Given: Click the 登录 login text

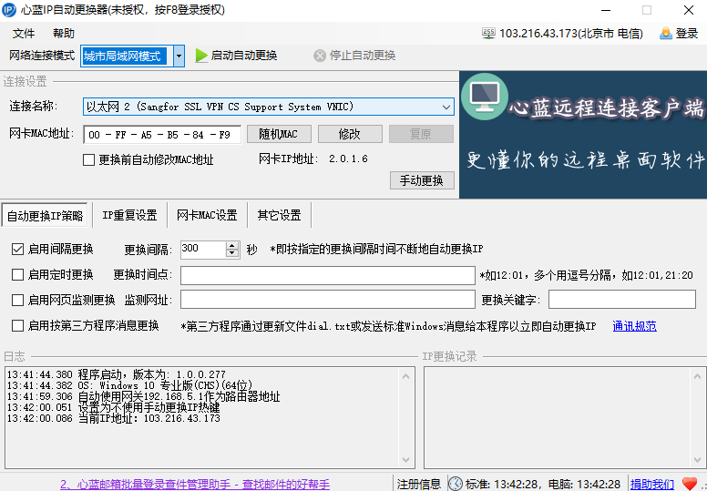Looking at the screenshot, I should tap(687, 34).
